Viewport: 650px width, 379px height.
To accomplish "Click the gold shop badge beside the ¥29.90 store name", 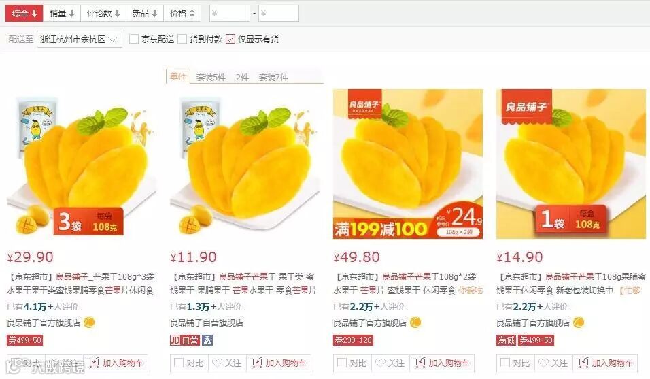I will point(89,323).
